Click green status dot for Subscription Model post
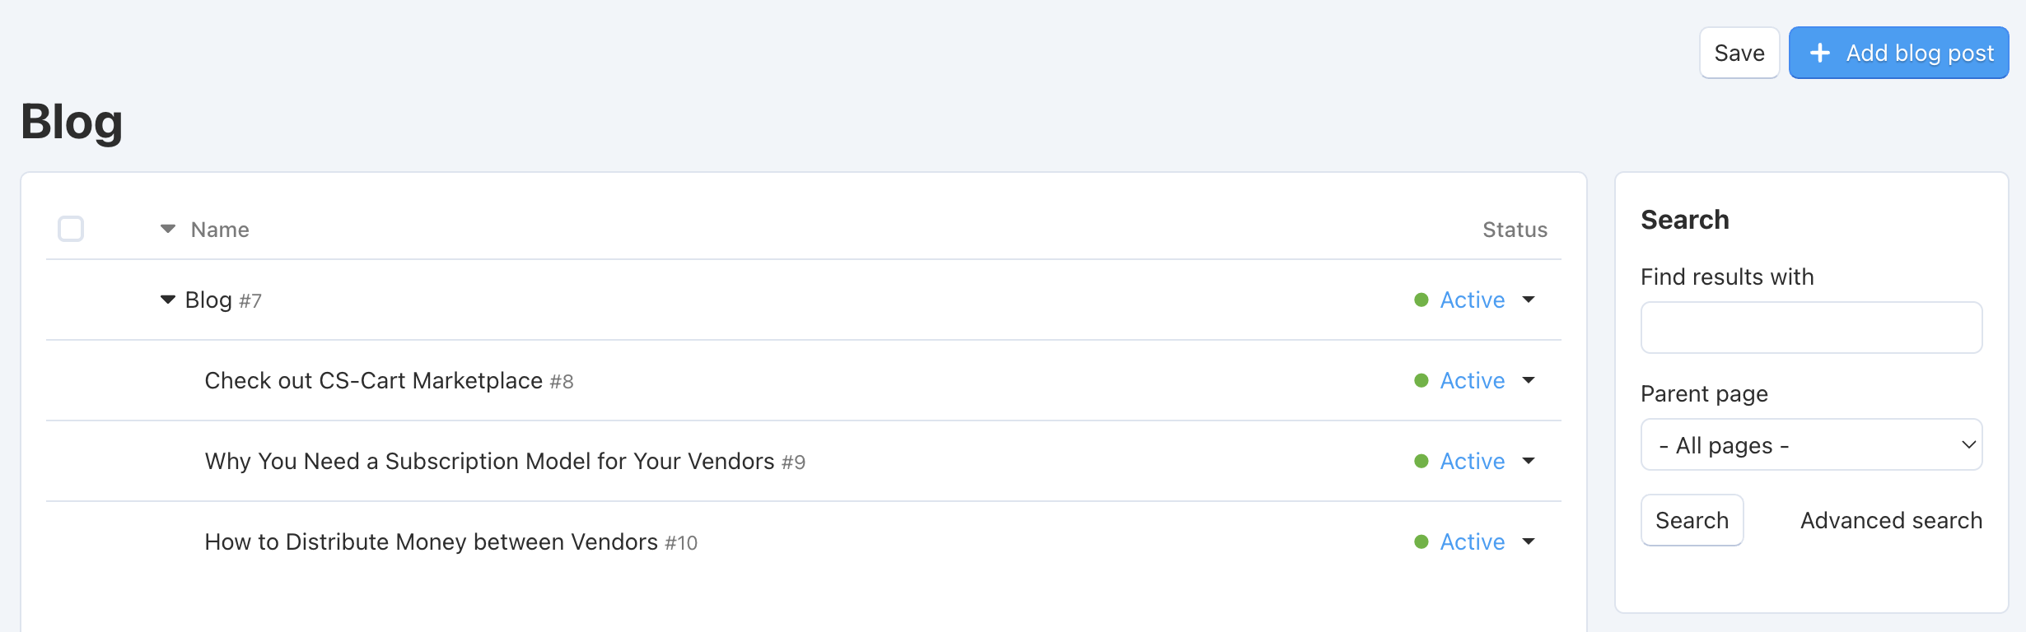Image resolution: width=2026 pixels, height=632 pixels. click(x=1421, y=461)
